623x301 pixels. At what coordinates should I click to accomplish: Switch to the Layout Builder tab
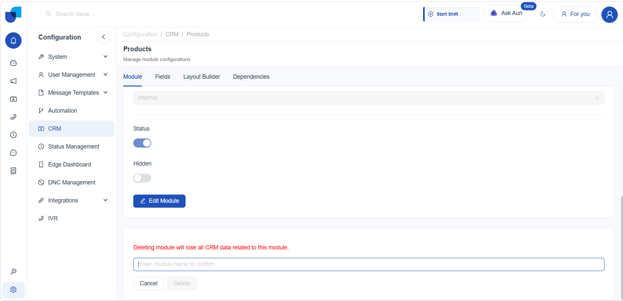[x=202, y=77]
